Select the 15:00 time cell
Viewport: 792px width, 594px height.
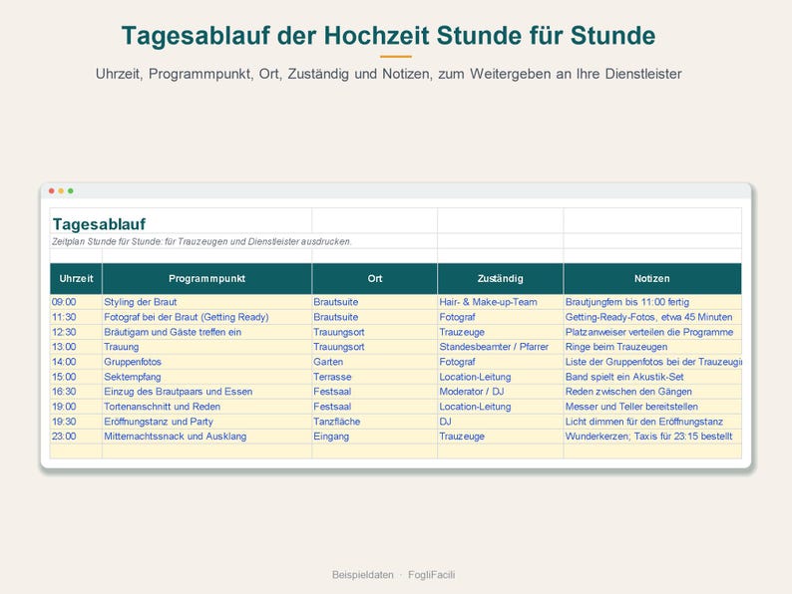[x=76, y=377]
